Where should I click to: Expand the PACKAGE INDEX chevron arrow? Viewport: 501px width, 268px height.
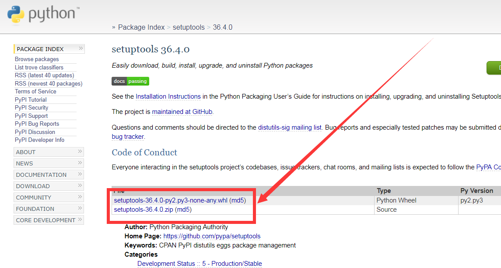(81, 48)
